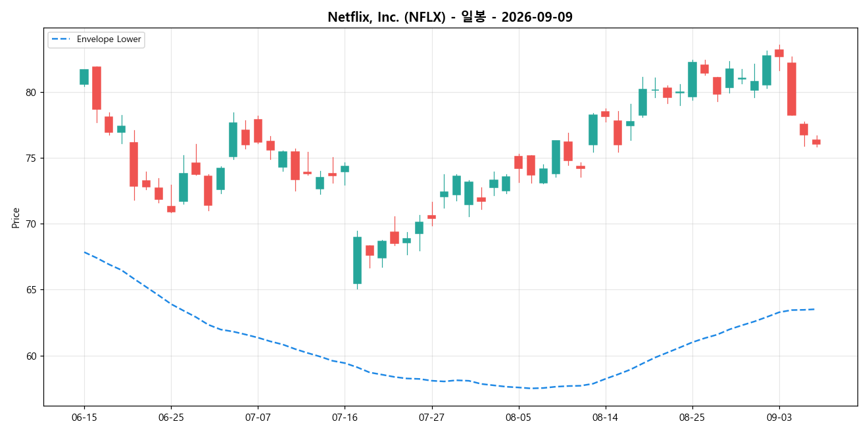
Task: Click the green candle at 08-25
Action: point(692,80)
